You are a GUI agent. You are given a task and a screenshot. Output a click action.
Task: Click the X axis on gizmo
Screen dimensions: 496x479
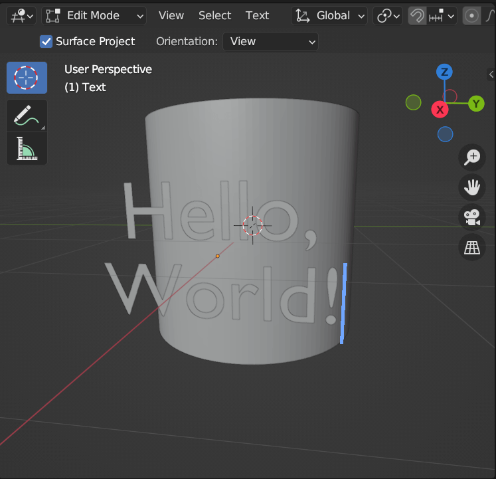pos(440,110)
